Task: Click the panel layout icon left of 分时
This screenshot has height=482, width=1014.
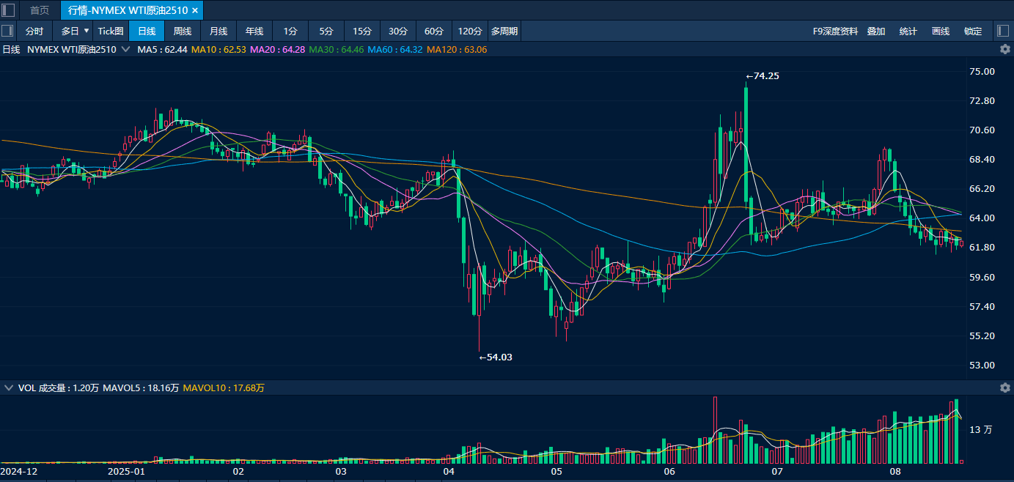Action: click(8, 31)
